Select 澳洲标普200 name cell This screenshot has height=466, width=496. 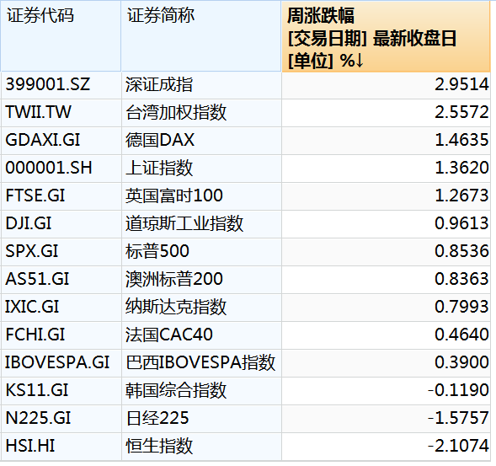(201, 280)
